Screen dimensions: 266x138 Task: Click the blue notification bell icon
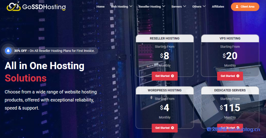coord(8,51)
